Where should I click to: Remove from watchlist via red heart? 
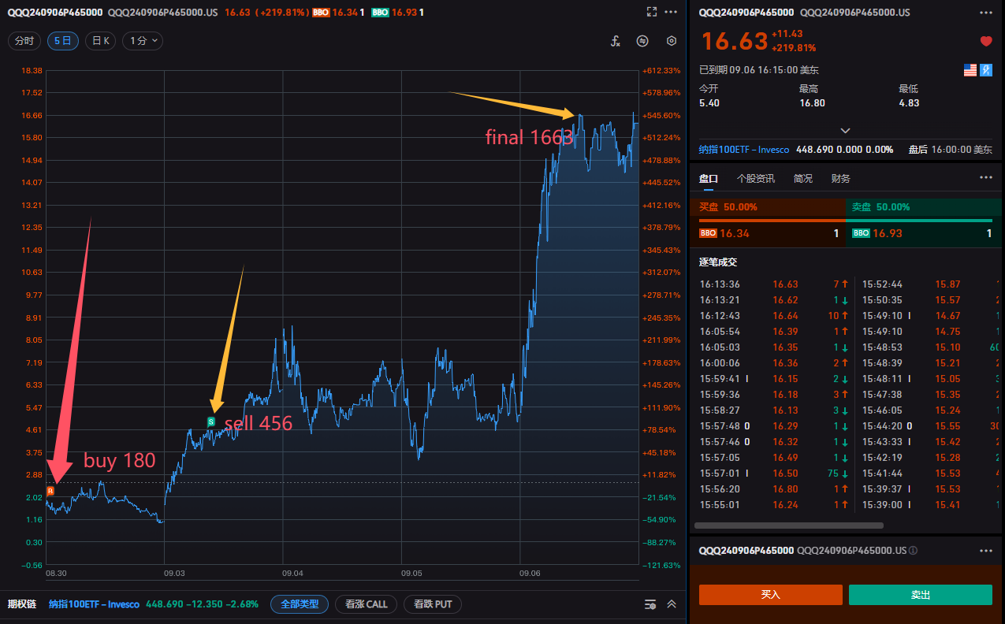[x=985, y=42]
